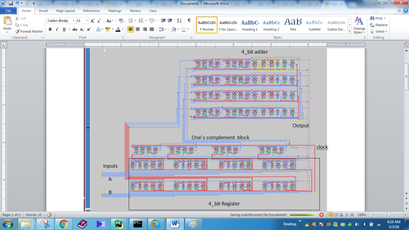Toggle italic formatting
Viewport: 409px width, 230px height.
[56, 30]
